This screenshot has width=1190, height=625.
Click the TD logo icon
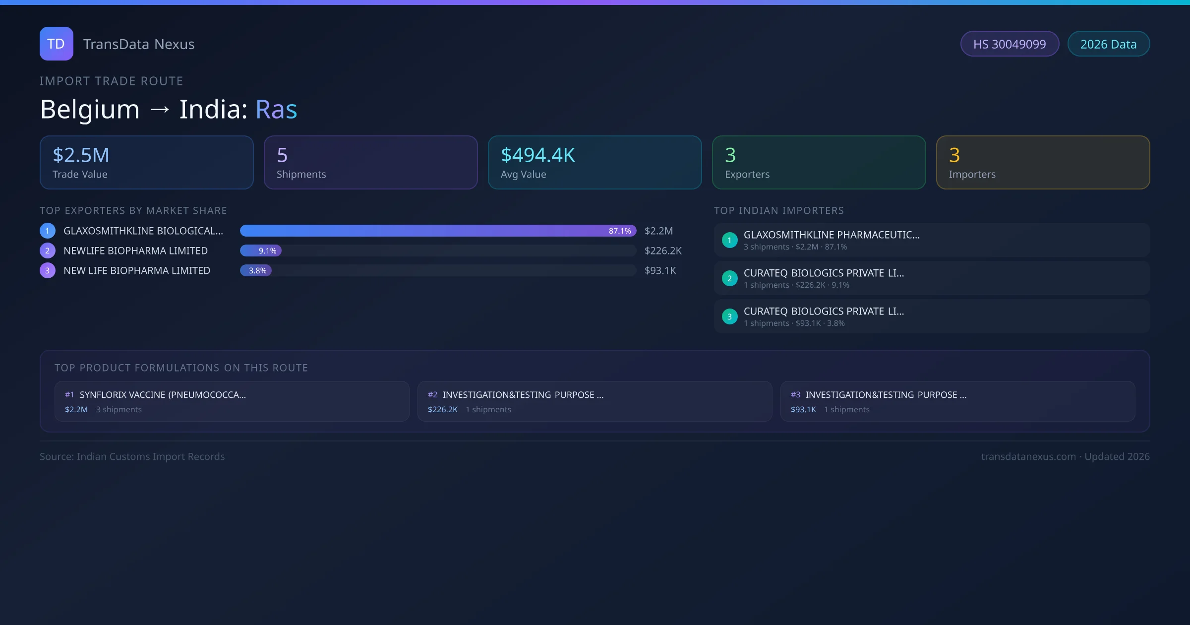(x=56, y=44)
